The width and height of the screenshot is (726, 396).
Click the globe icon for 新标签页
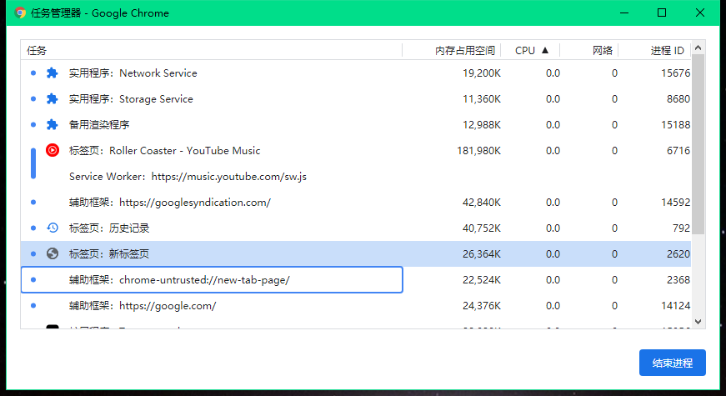(x=53, y=253)
